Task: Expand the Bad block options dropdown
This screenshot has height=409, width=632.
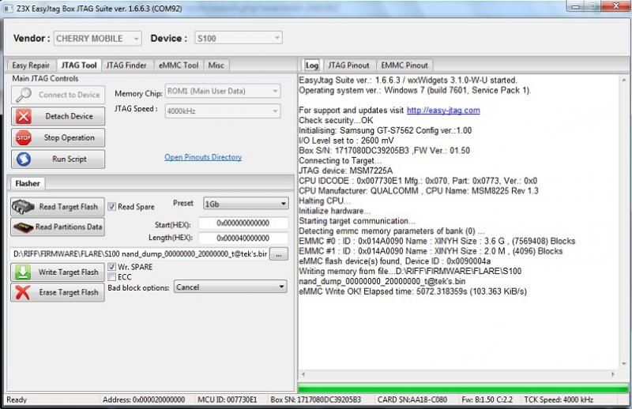Action: (230, 287)
